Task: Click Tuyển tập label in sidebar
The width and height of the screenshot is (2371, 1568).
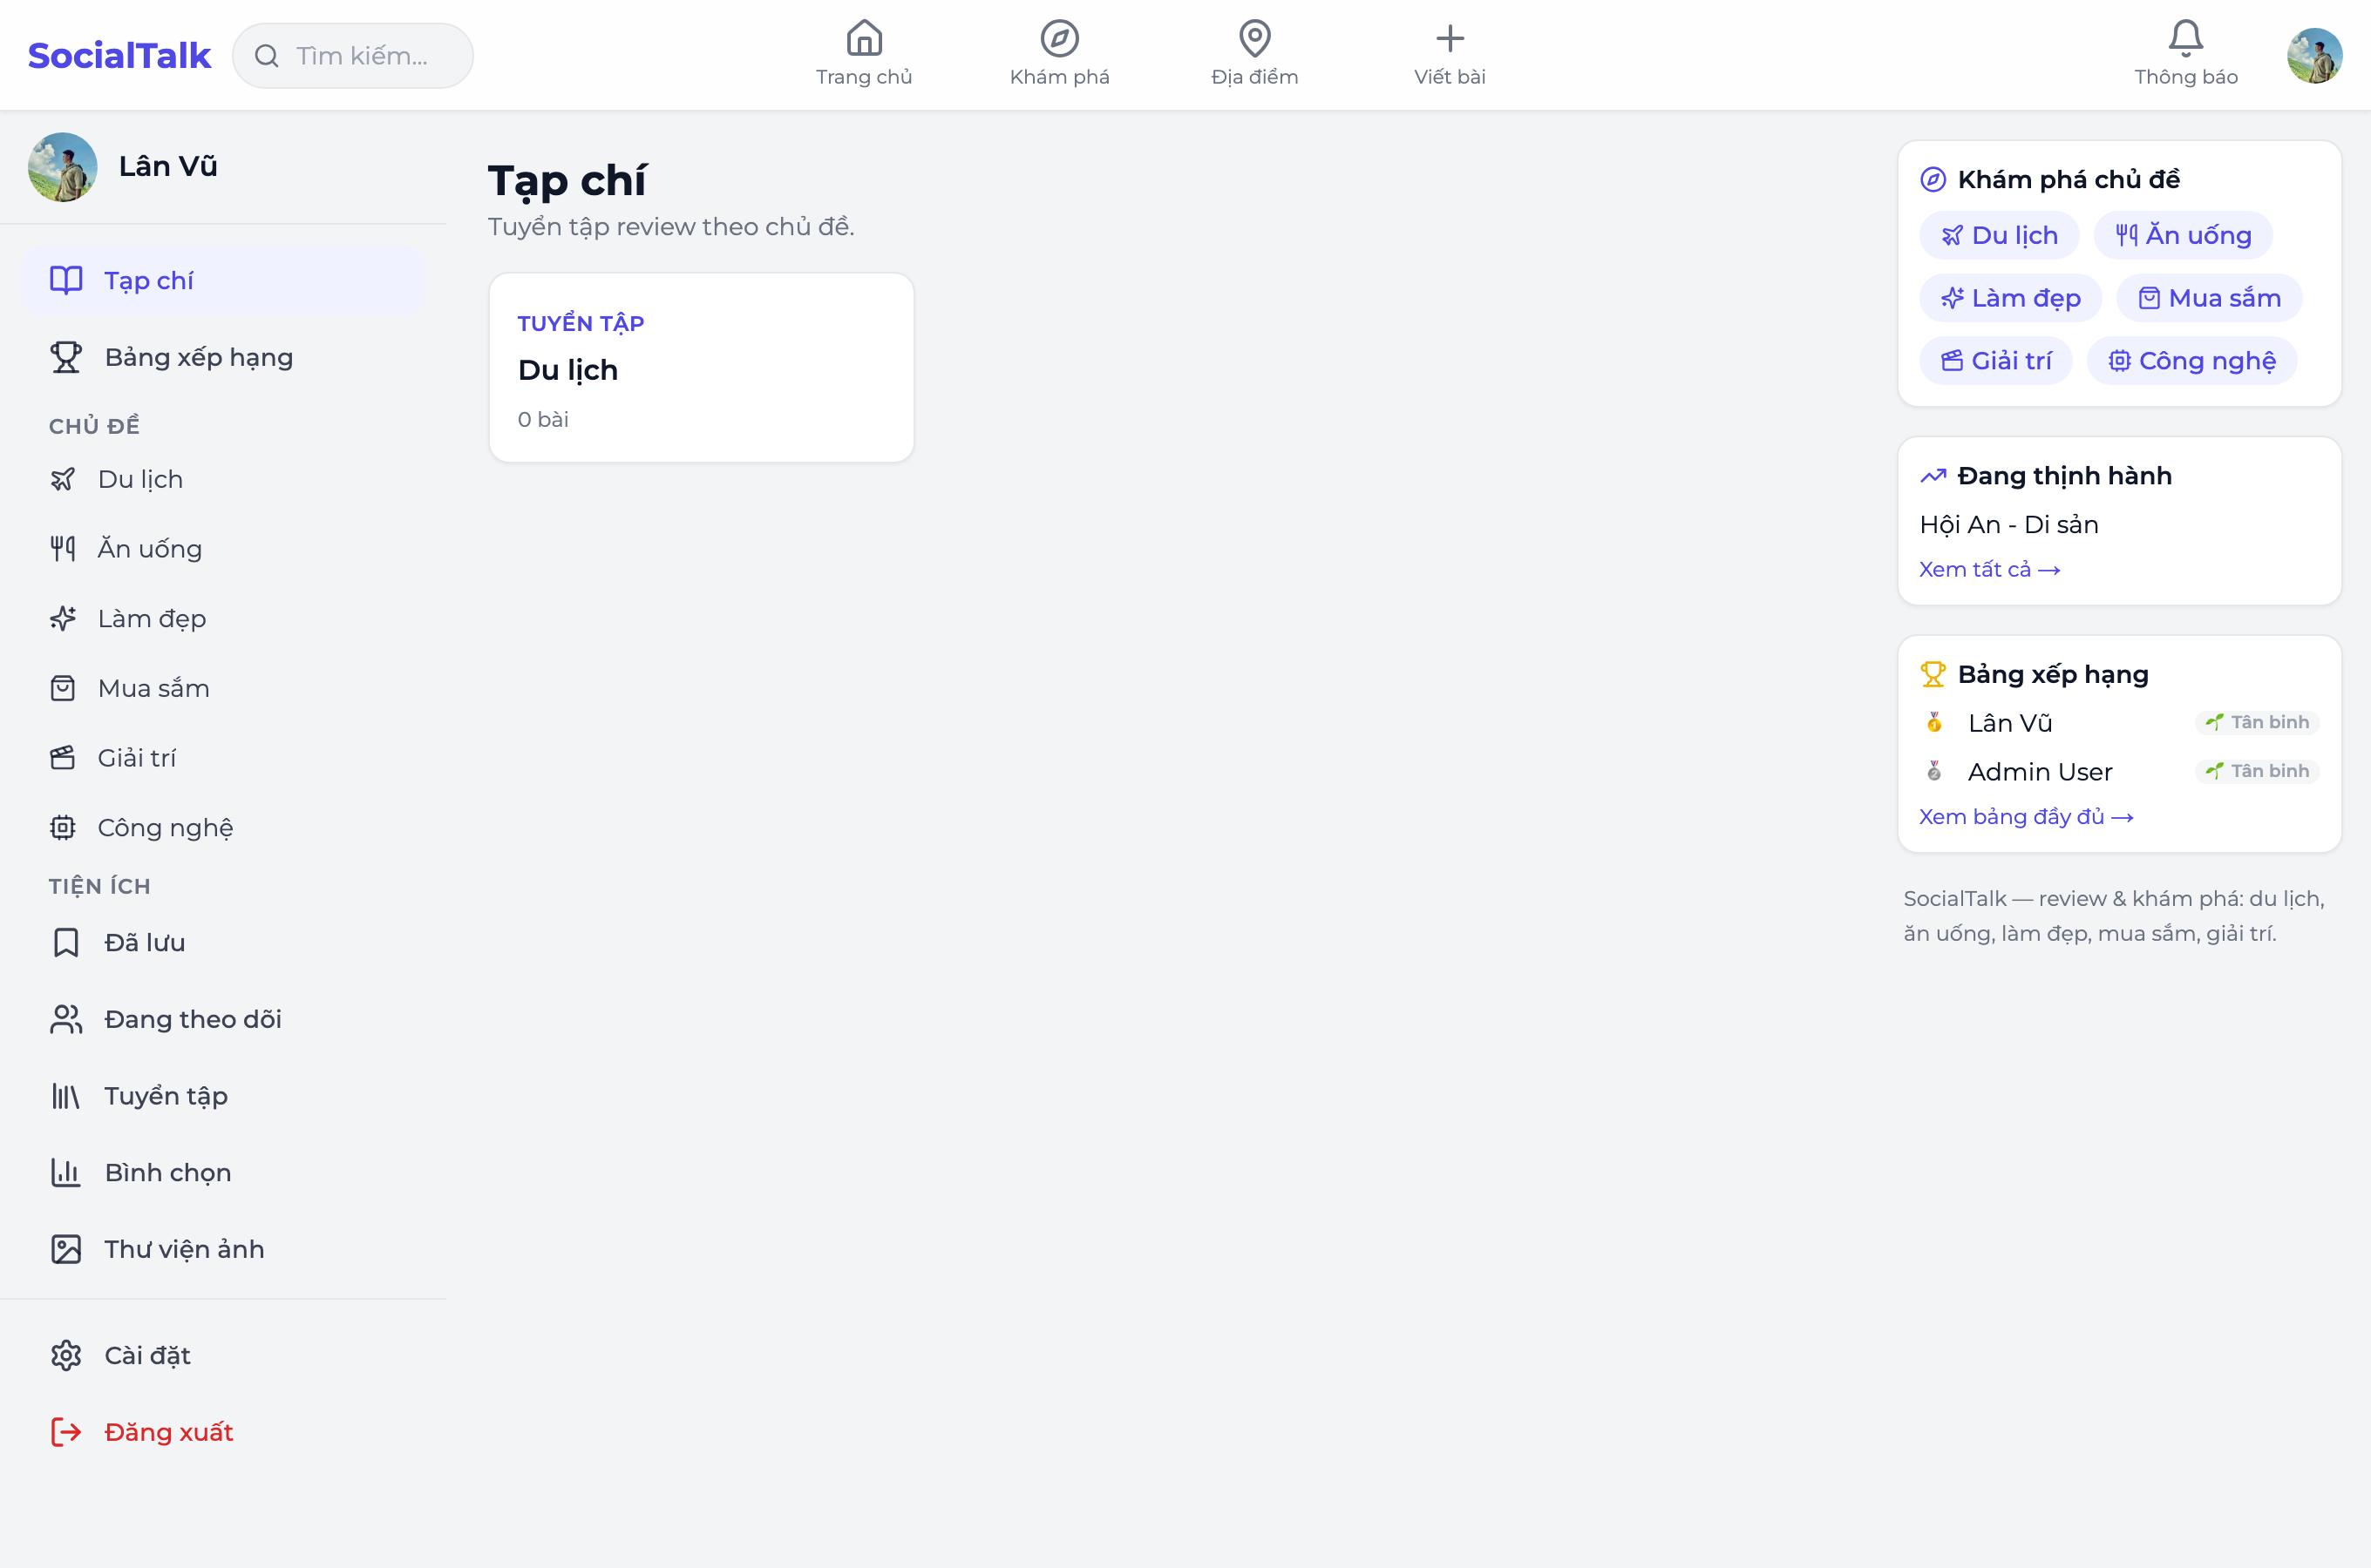Action: pos(166,1096)
